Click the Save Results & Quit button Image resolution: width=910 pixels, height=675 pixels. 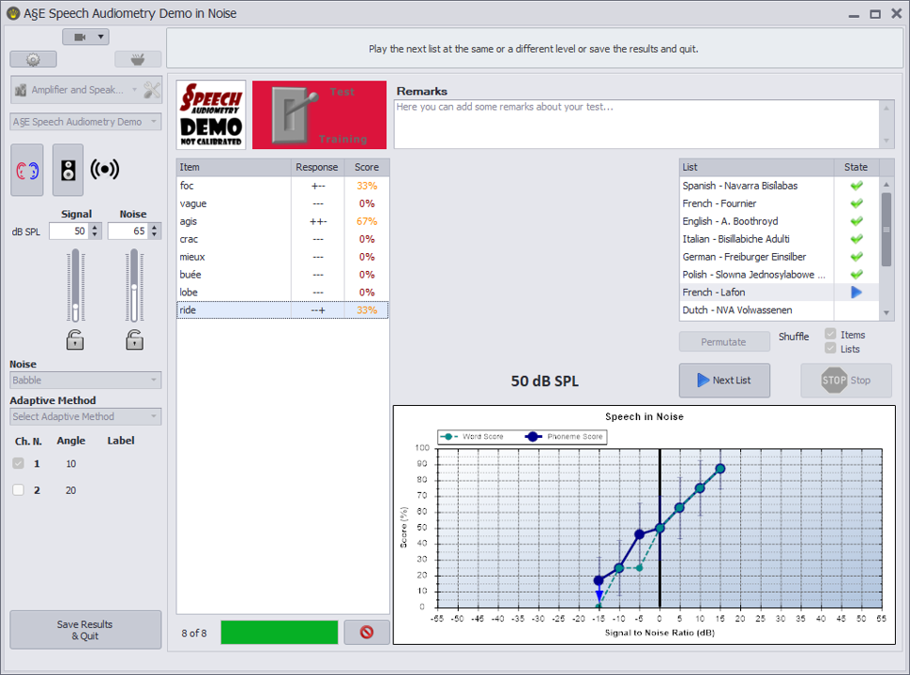click(85, 630)
